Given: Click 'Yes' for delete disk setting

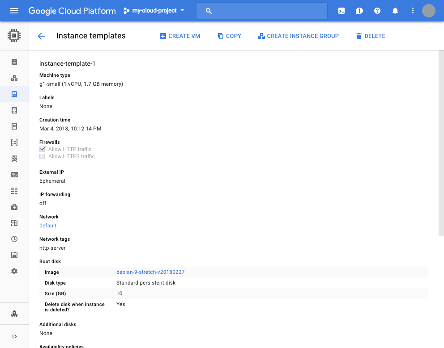Looking at the screenshot, I should click(121, 304).
